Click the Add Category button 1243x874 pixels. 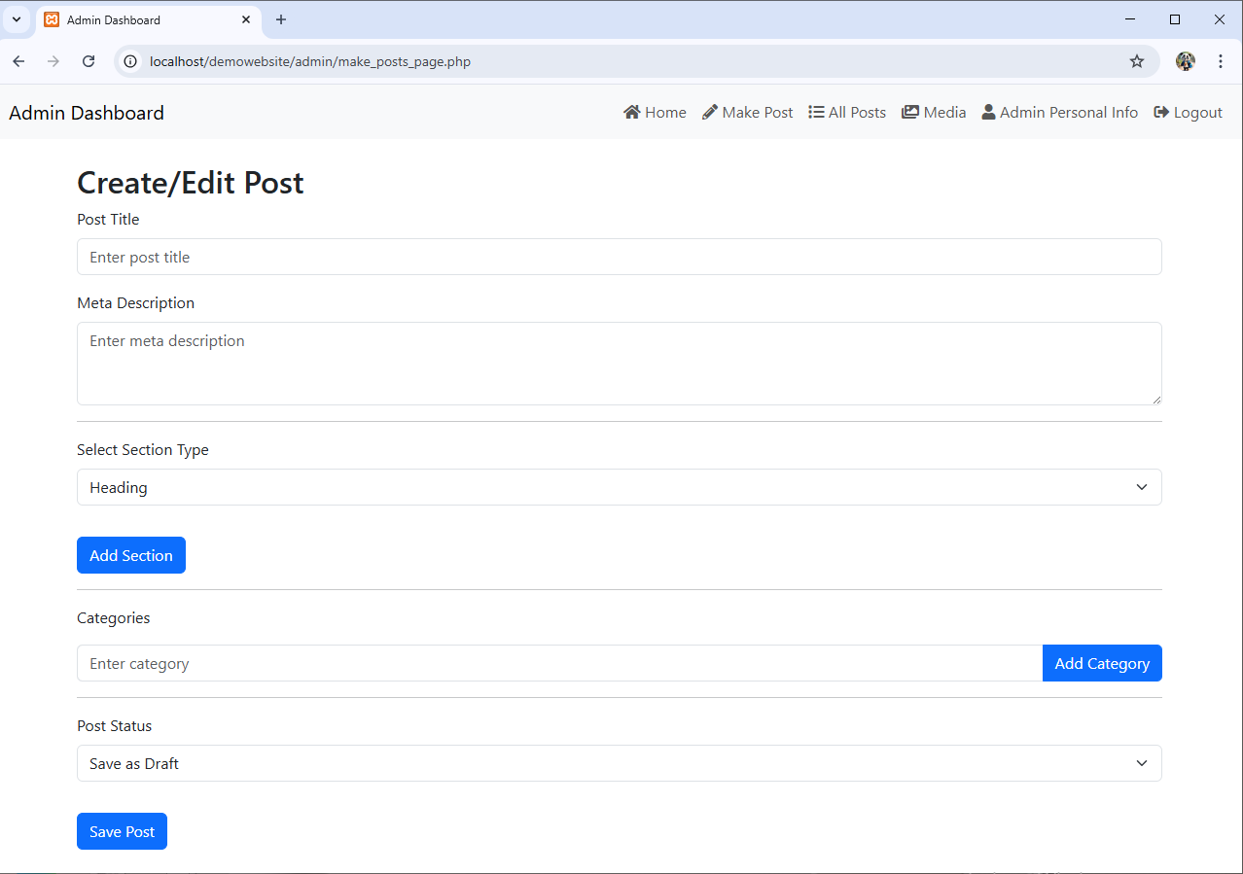click(x=1101, y=663)
